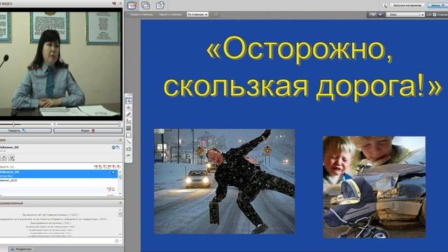The image size is (448, 252).
Task: Click scroll up arrow of chat history
Action: coord(120,209)
